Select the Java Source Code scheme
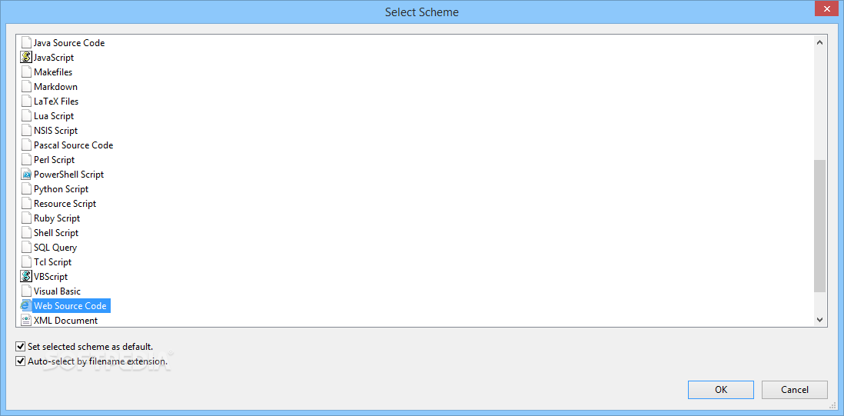844x416 pixels. (69, 42)
